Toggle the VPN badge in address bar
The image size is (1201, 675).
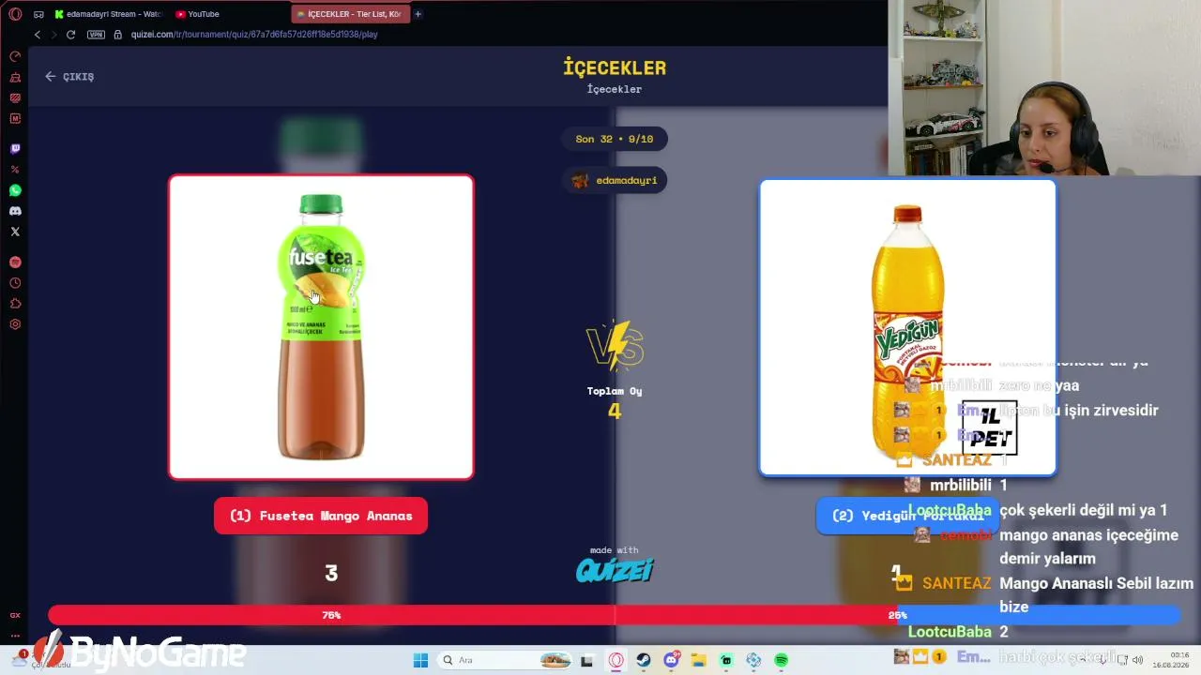pos(96,35)
